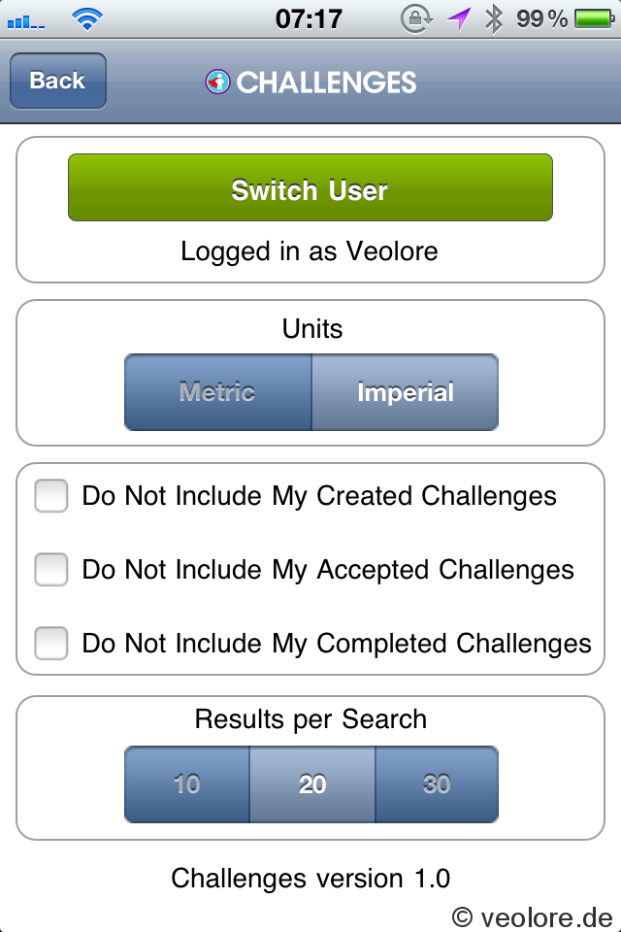This screenshot has width=621, height=932.
Task: Tap the green Switch User button
Action: [x=310, y=187]
